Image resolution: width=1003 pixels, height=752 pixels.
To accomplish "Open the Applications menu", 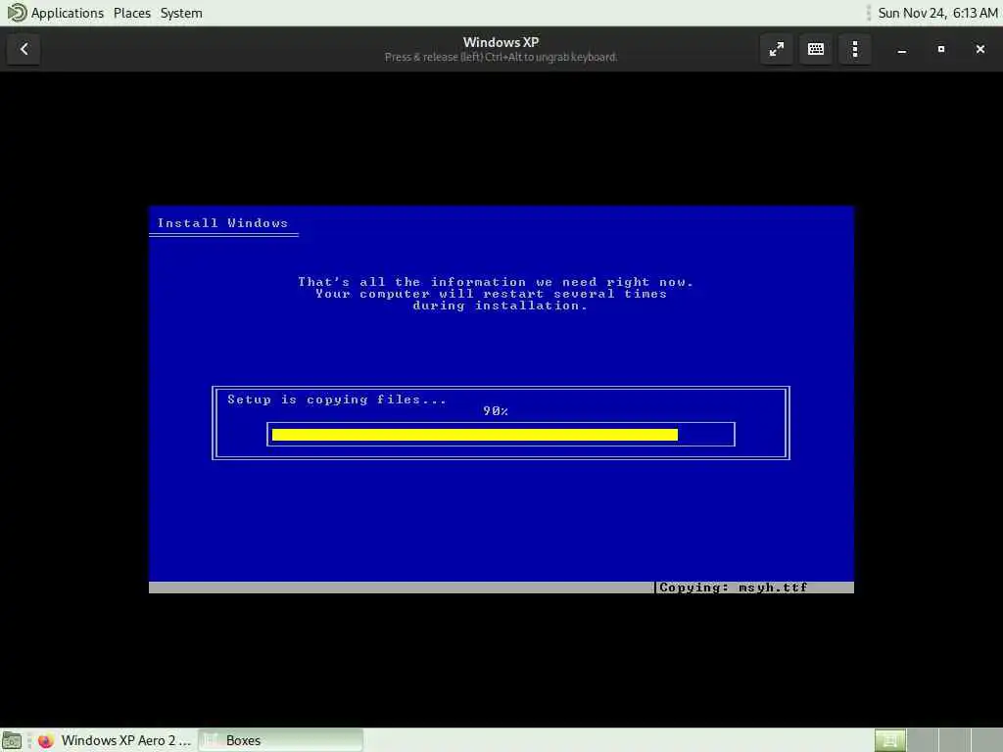I will [x=68, y=13].
